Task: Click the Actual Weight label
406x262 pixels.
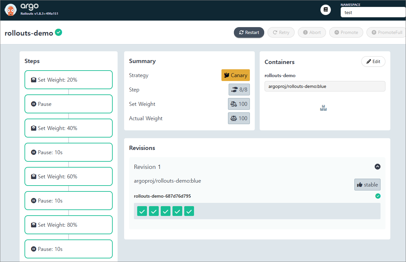Action: [146, 118]
